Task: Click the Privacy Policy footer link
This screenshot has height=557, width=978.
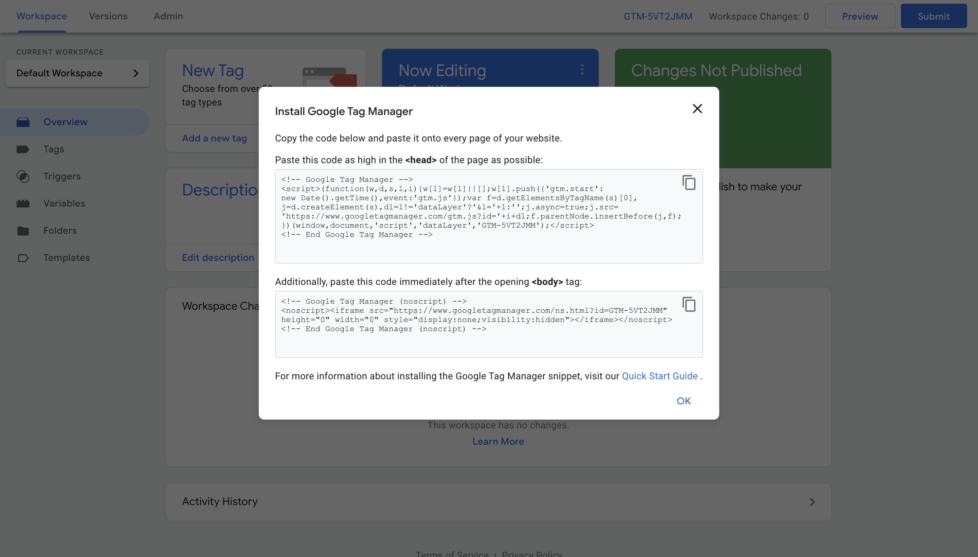Action: [x=531, y=554]
